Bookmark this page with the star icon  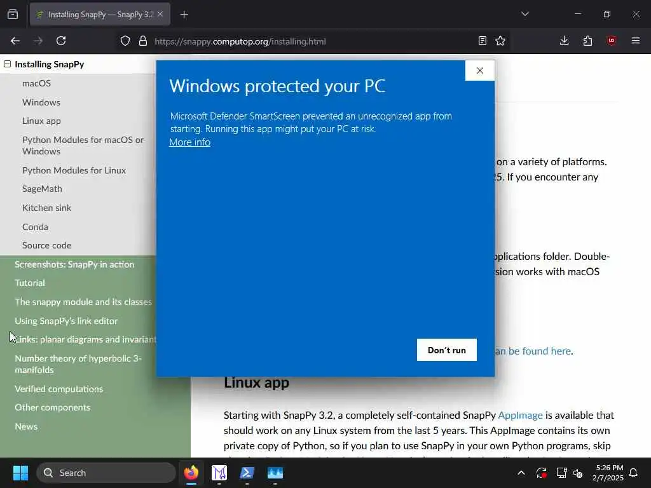point(500,41)
